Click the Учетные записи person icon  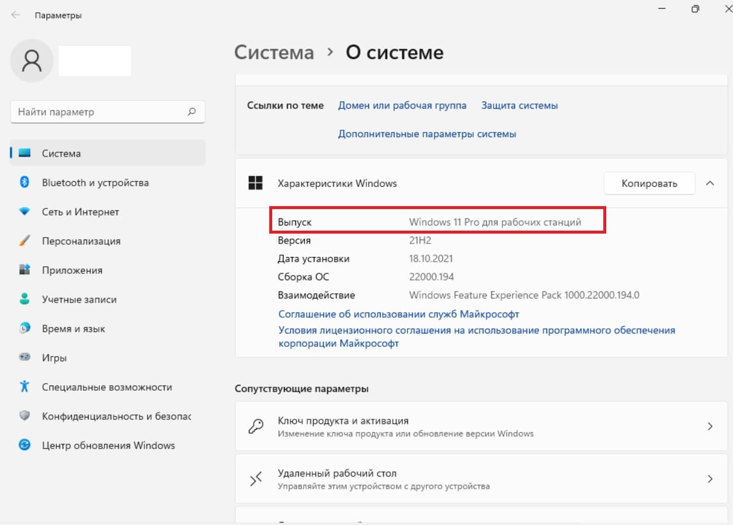25,299
